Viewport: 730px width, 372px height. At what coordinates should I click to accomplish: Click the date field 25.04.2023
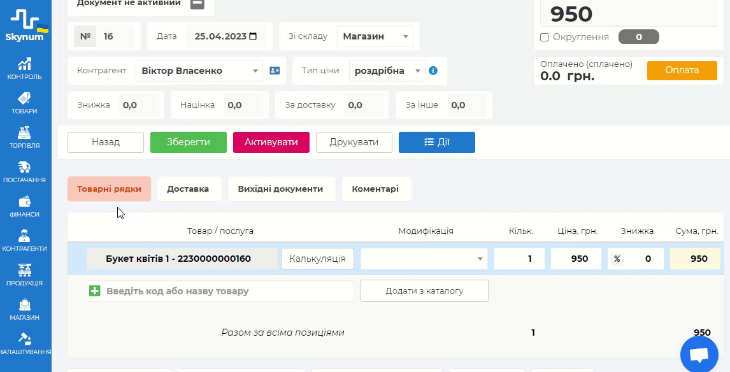[x=225, y=36]
